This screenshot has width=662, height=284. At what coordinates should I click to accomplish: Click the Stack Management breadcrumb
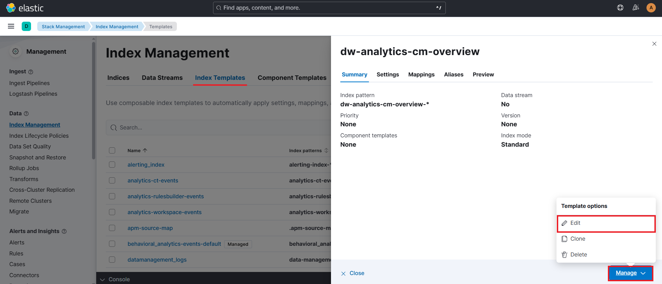pyautogui.click(x=63, y=27)
